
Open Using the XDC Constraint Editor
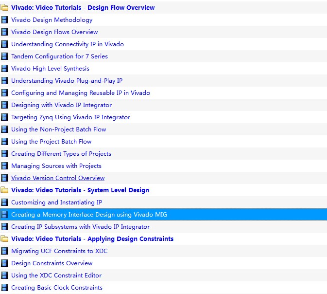click(56, 276)
